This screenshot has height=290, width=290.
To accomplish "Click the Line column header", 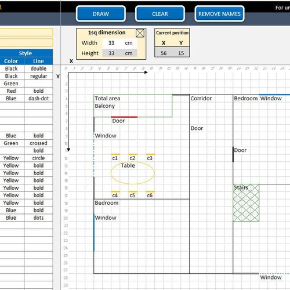I will point(38,61).
